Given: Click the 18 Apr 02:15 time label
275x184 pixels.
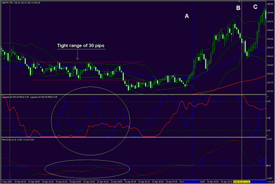Looking at the screenshot, I should point(62,181).
